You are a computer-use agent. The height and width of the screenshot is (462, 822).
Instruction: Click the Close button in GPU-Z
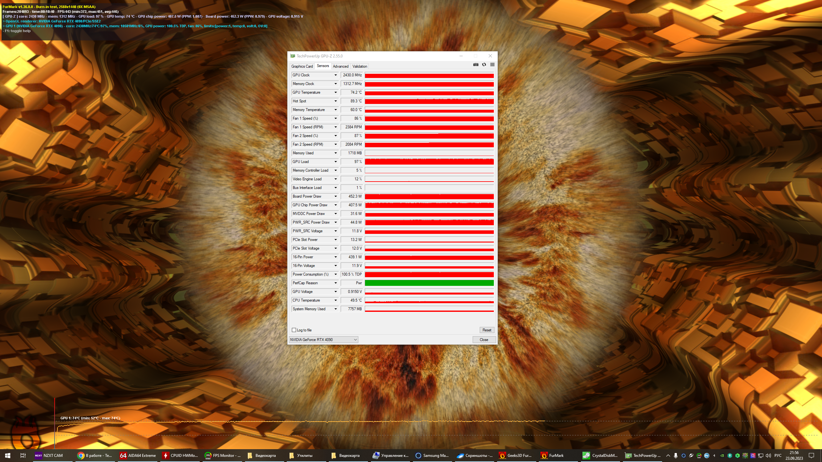tap(484, 339)
